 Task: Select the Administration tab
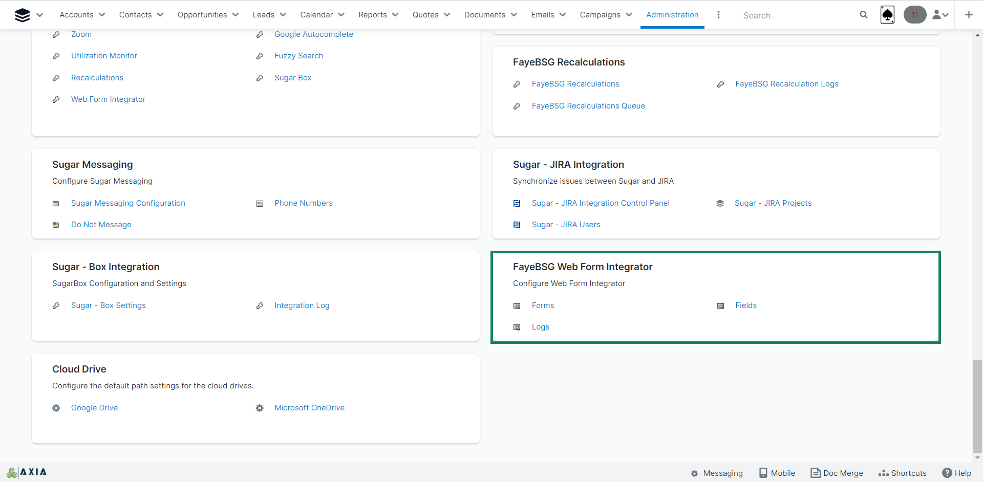point(672,15)
